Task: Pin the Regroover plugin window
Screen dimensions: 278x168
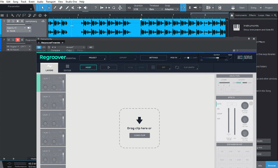Action: coord(249,39)
